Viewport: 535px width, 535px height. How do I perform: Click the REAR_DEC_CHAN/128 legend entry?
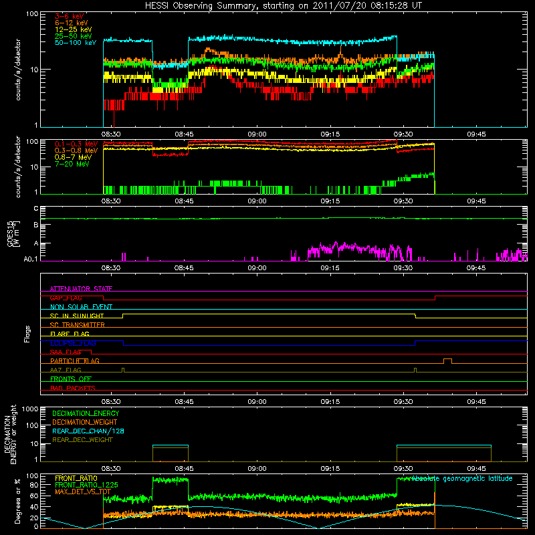pyautogui.click(x=88, y=431)
